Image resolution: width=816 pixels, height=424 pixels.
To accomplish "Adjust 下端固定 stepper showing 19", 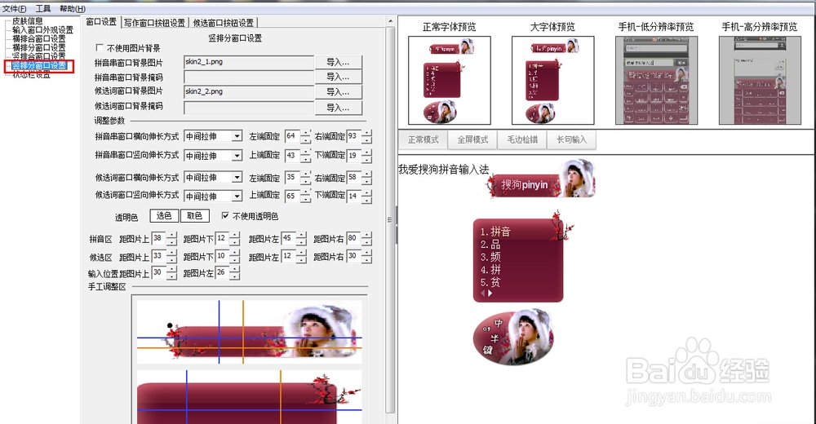I will (367, 156).
